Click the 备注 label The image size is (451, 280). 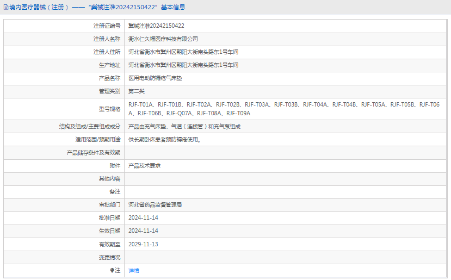[x=115, y=192]
